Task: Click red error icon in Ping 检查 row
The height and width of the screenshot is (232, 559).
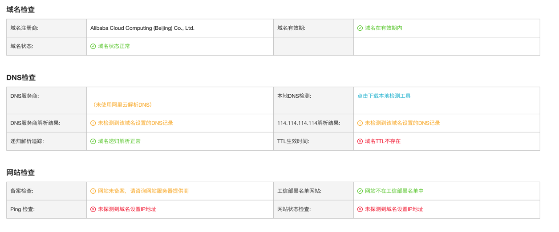Action: 93,209
